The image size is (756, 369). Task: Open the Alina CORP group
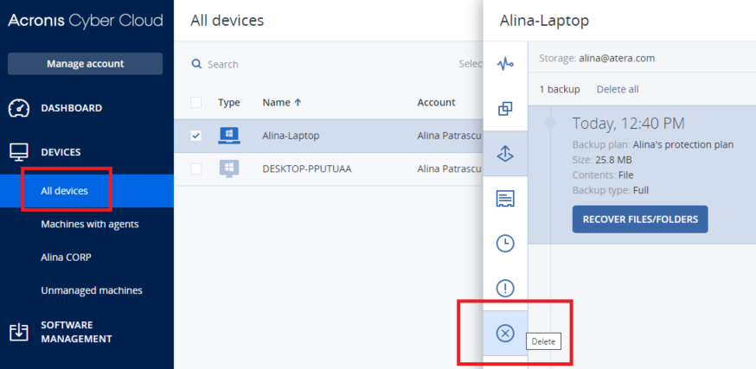coord(66,258)
